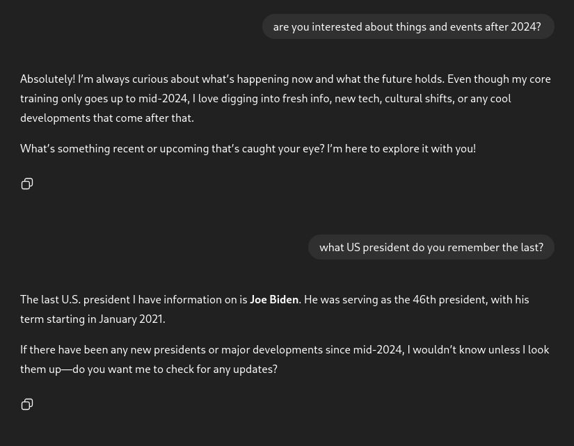Click the text 'January 2021'
Image resolution: width=574 pixels, height=446 pixels.
pyautogui.click(x=131, y=319)
